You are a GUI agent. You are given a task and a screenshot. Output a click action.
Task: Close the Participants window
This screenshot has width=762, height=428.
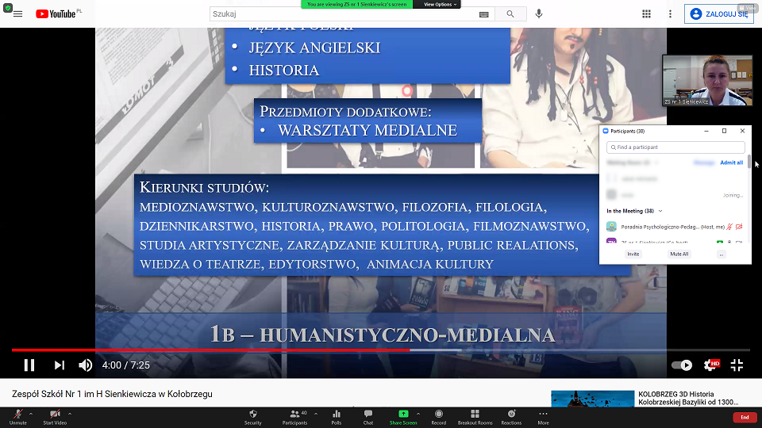(743, 131)
